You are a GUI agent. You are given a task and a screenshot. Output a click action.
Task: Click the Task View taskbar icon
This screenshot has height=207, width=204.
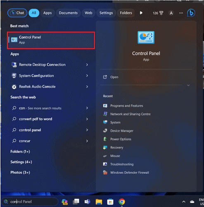click(76, 202)
